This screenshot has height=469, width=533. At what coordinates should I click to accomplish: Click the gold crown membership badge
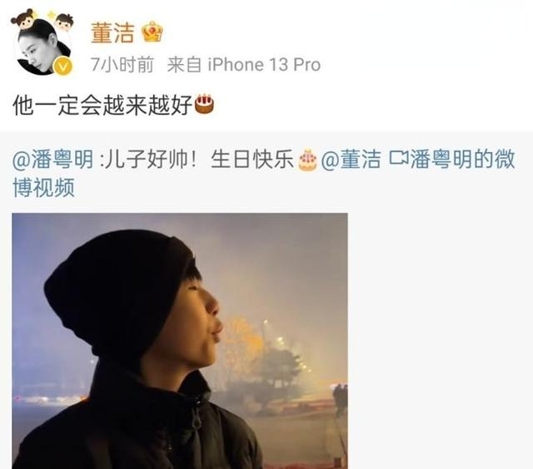coord(152,32)
